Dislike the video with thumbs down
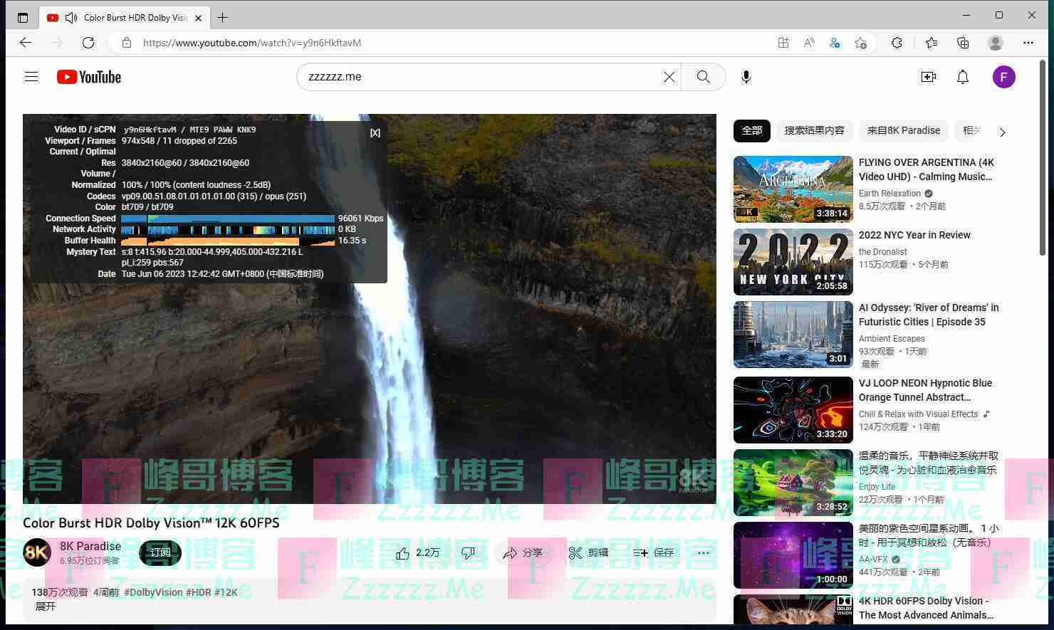 point(468,553)
